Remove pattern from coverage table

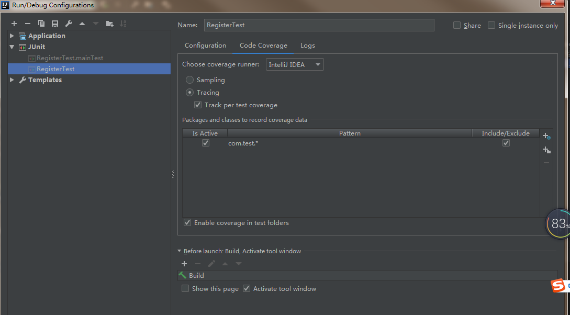546,163
